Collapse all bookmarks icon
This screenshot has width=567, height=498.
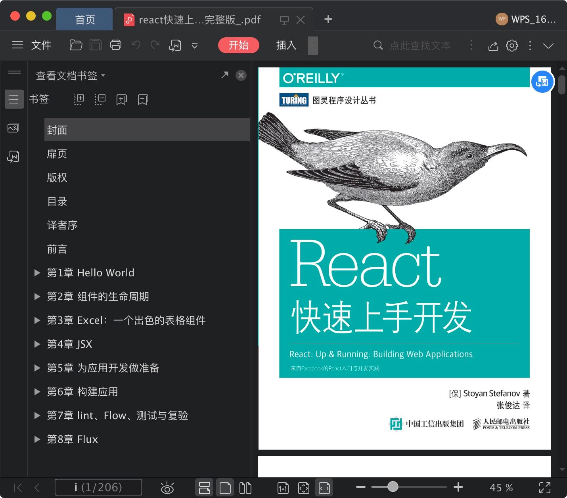(100, 99)
